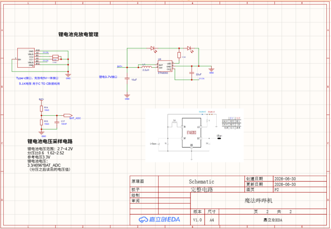The height and width of the screenshot is (229, 331).
Task: Click the 绘制 label cell
Action: pos(144,195)
